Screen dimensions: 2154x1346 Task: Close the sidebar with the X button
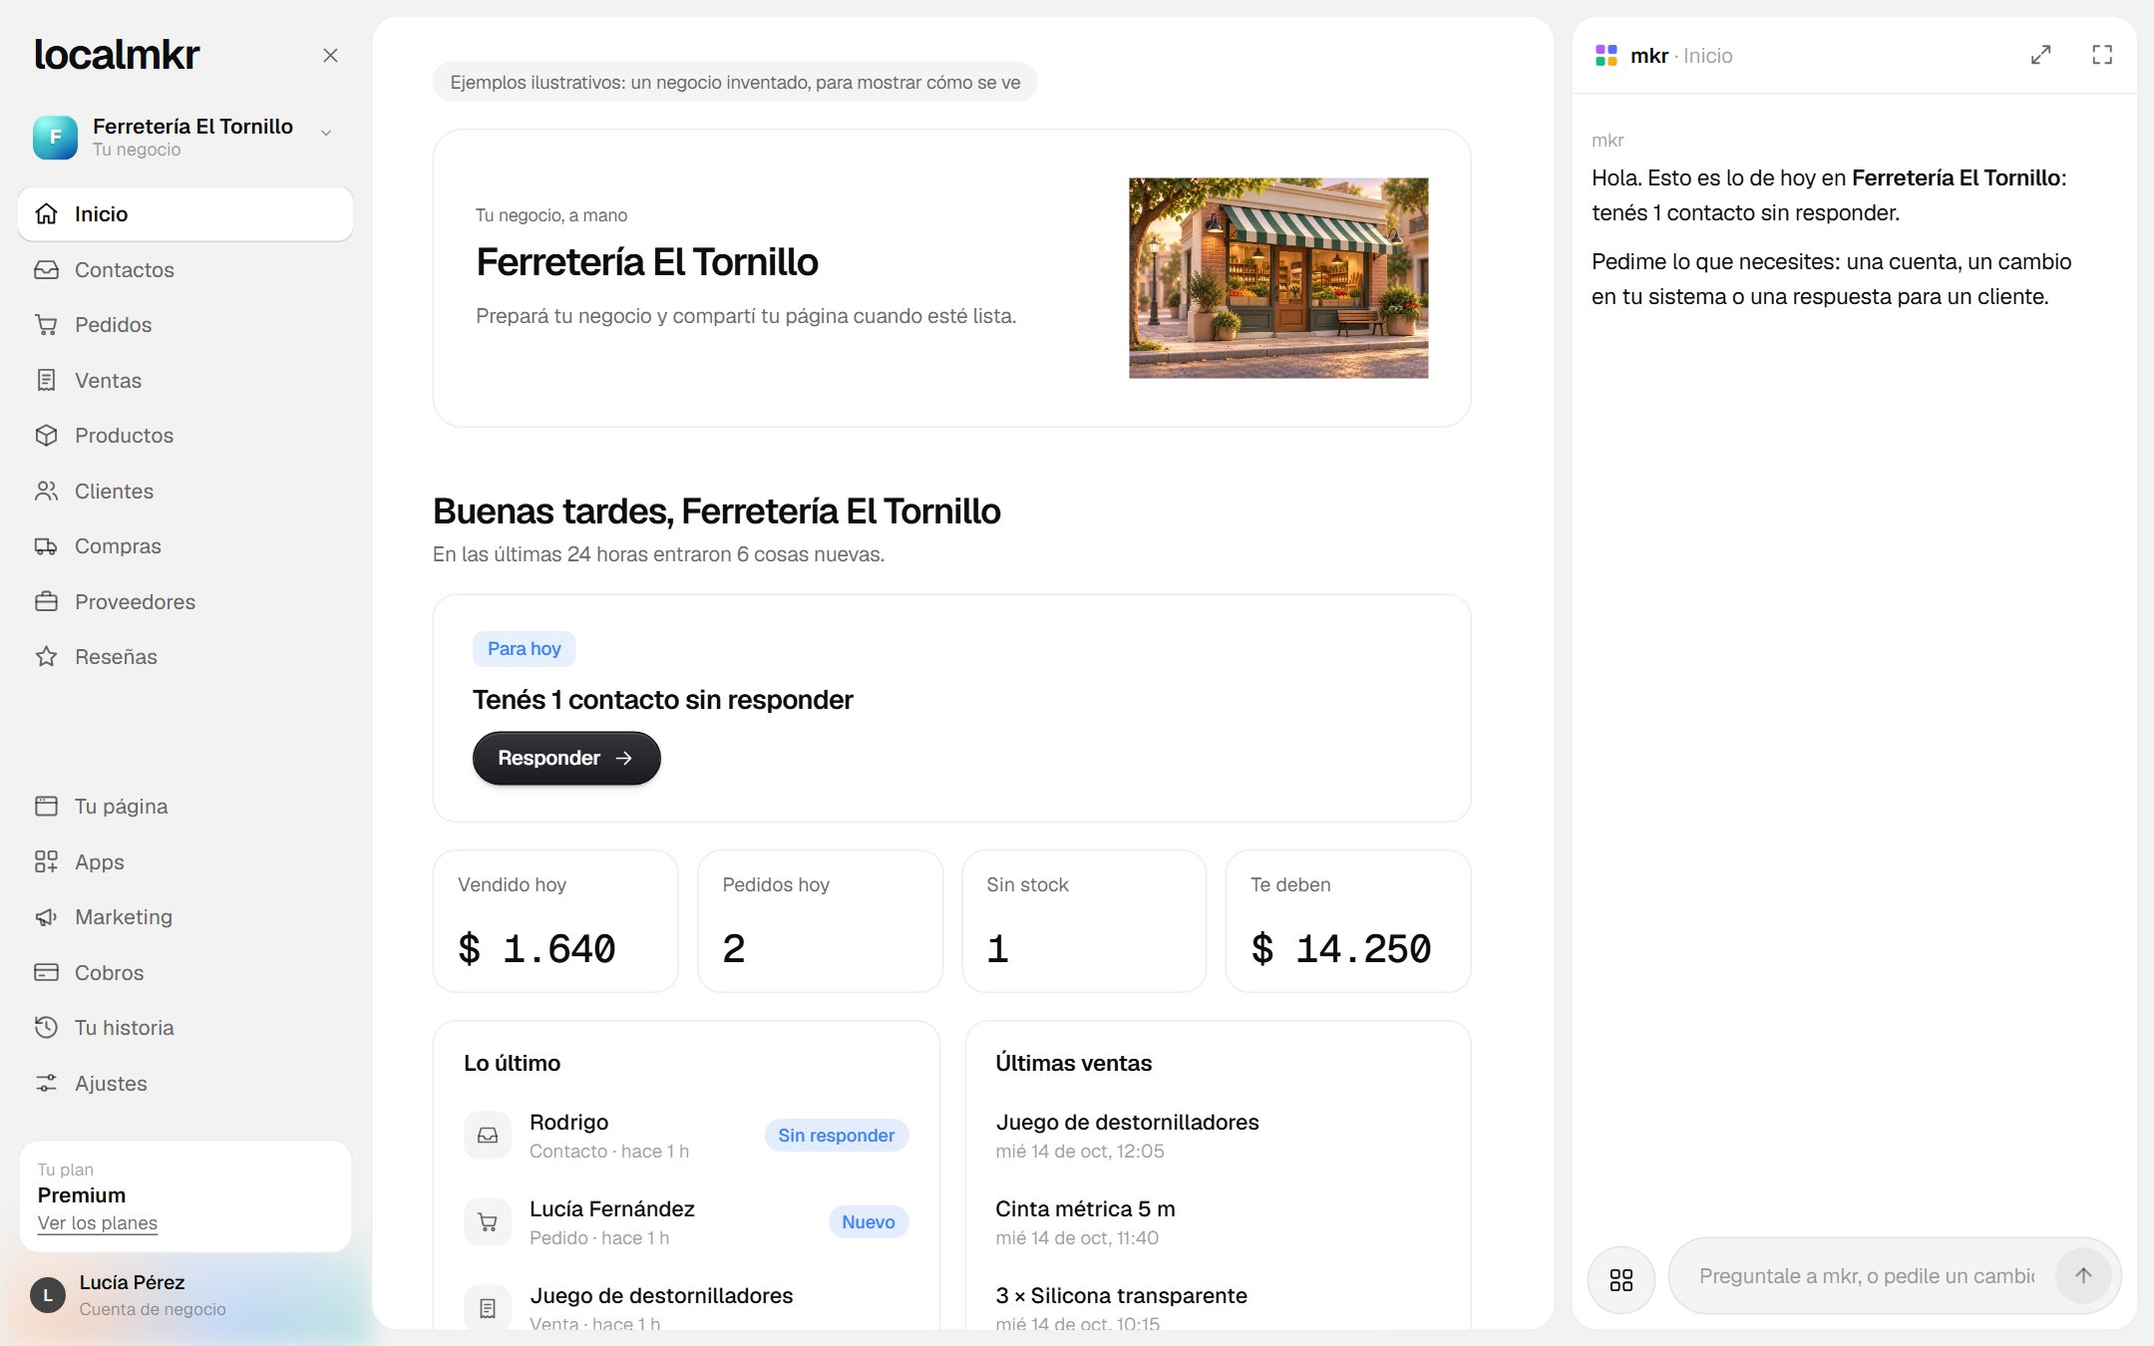pyautogui.click(x=330, y=55)
